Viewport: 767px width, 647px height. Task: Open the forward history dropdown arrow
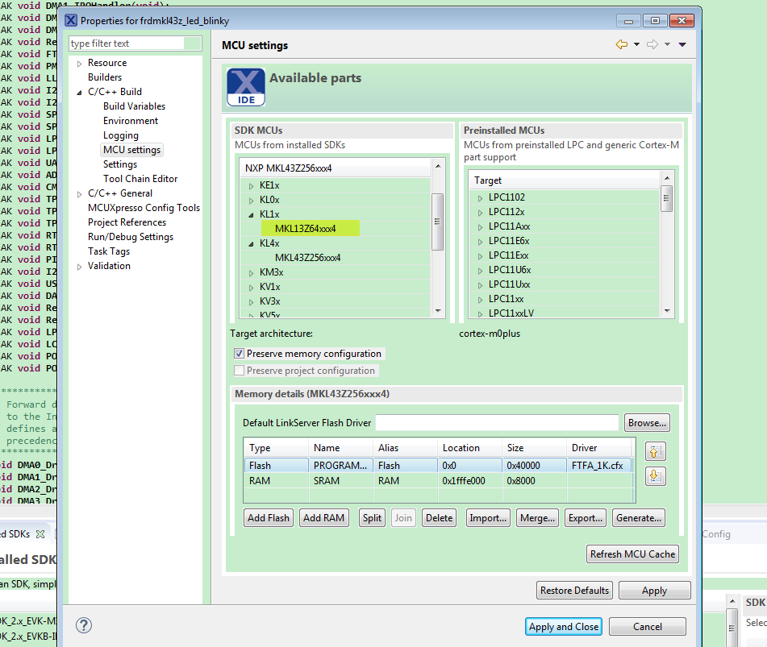(667, 44)
